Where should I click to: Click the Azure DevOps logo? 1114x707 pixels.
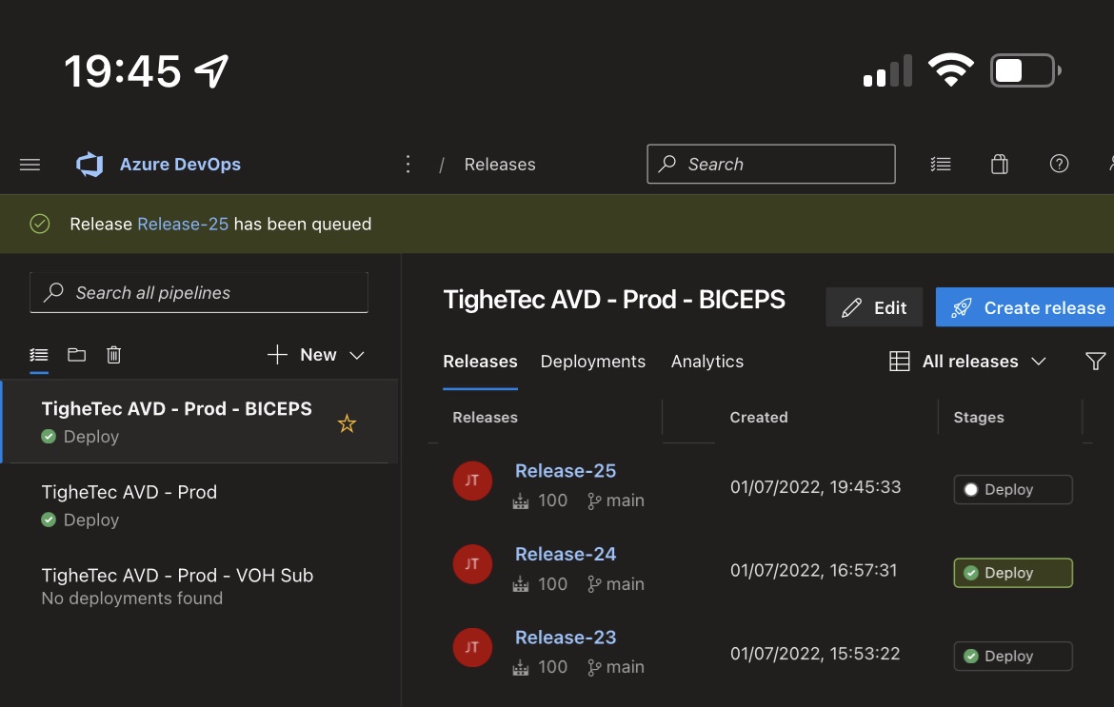90,165
